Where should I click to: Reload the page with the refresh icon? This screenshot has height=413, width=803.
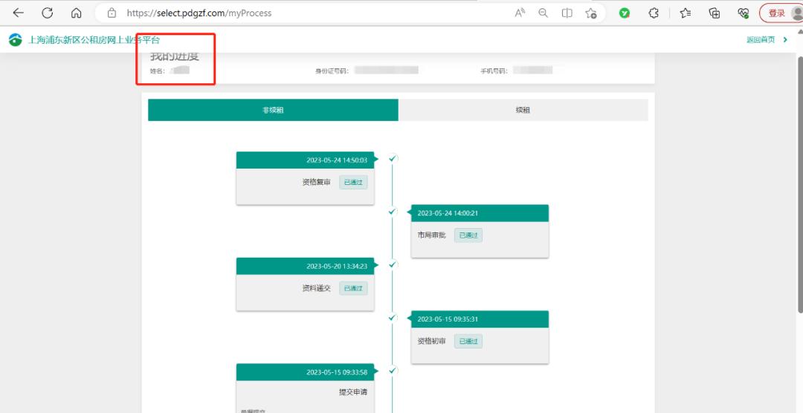47,13
